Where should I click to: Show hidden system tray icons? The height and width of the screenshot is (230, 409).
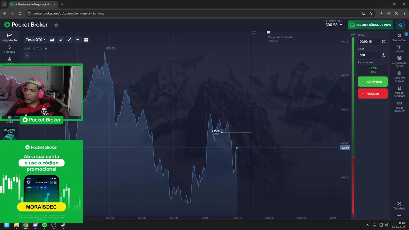367,225
